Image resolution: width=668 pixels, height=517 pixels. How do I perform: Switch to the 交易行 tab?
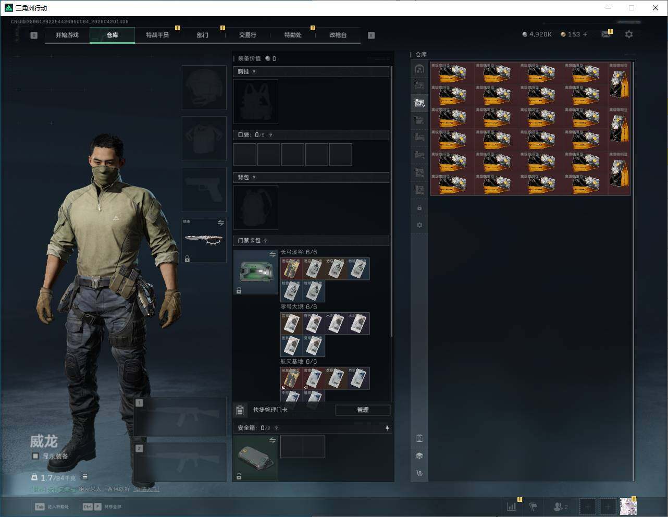pos(248,35)
